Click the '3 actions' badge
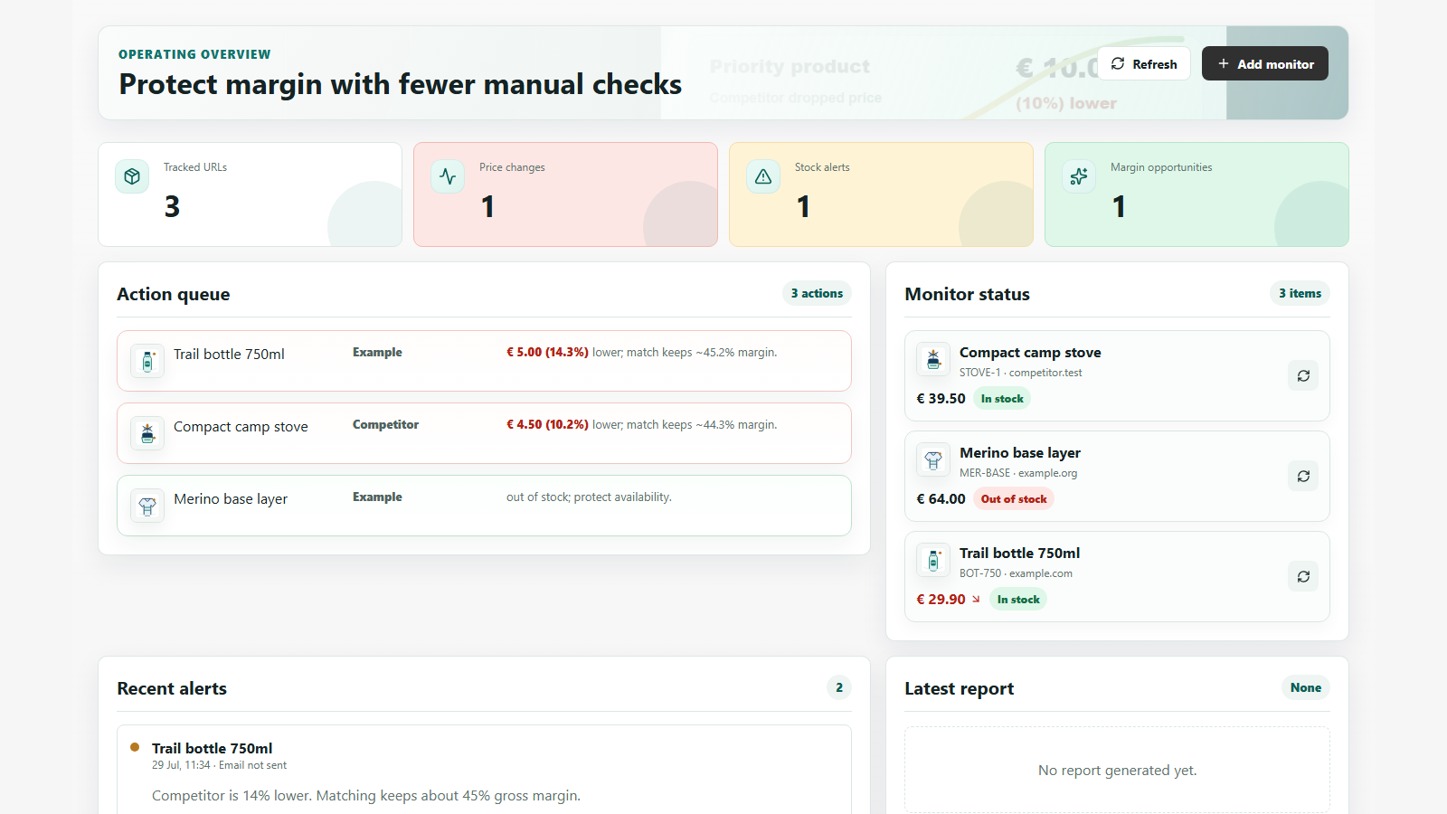 (x=817, y=293)
